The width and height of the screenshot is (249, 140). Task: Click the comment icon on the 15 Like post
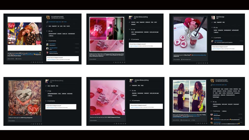[130, 101]
